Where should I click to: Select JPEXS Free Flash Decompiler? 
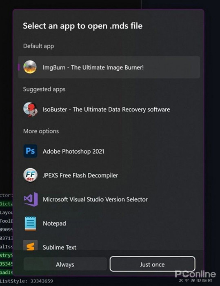[x=109, y=175]
